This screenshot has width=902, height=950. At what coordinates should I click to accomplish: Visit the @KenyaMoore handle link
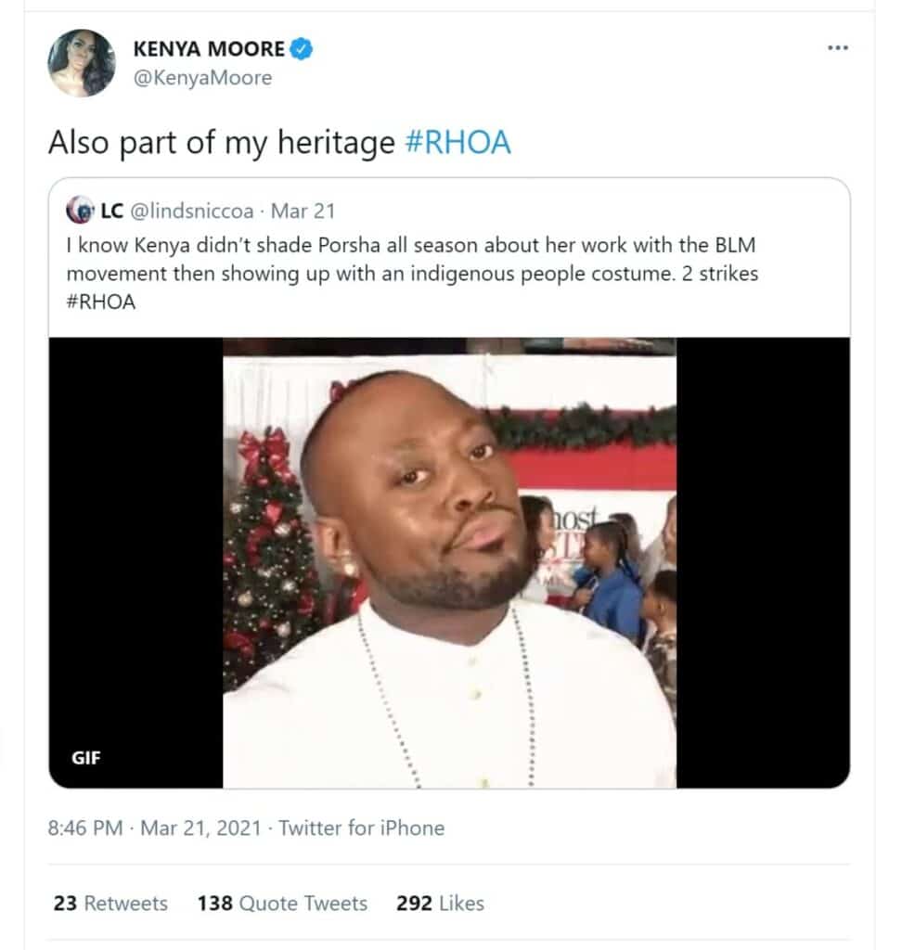[x=203, y=78]
